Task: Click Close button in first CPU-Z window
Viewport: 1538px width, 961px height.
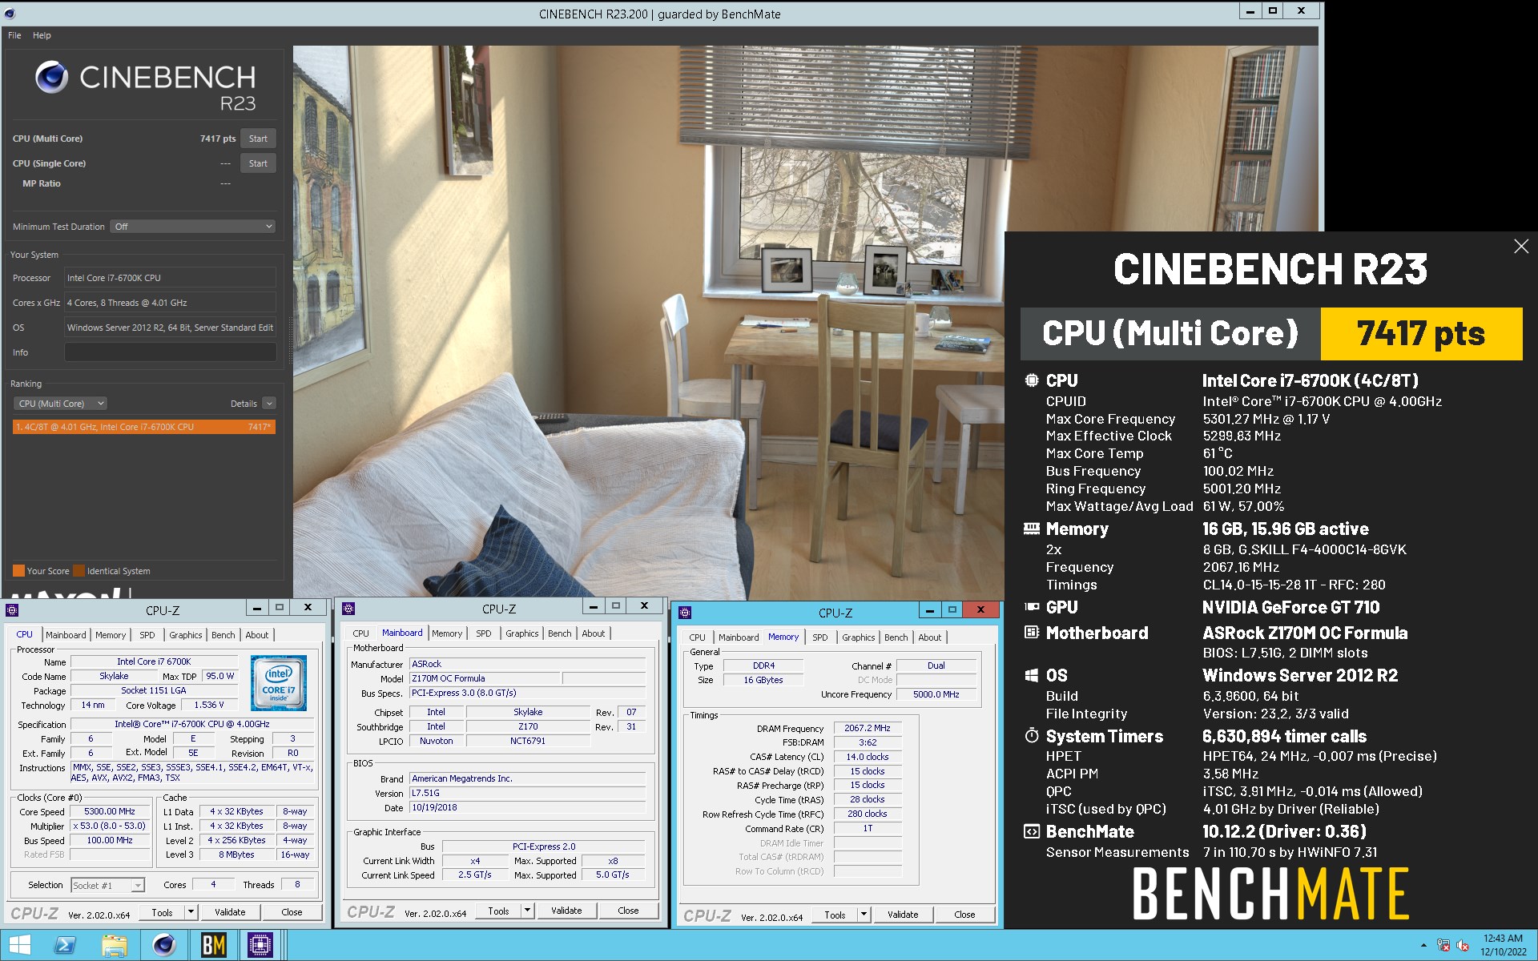Action: [292, 912]
